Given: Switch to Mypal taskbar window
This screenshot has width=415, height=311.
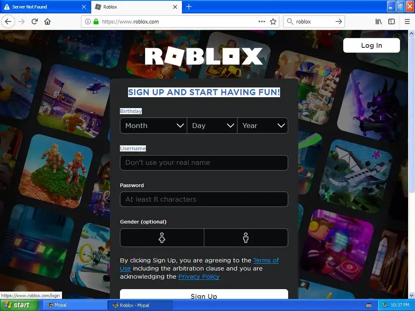Looking at the screenshot, I should (75, 305).
